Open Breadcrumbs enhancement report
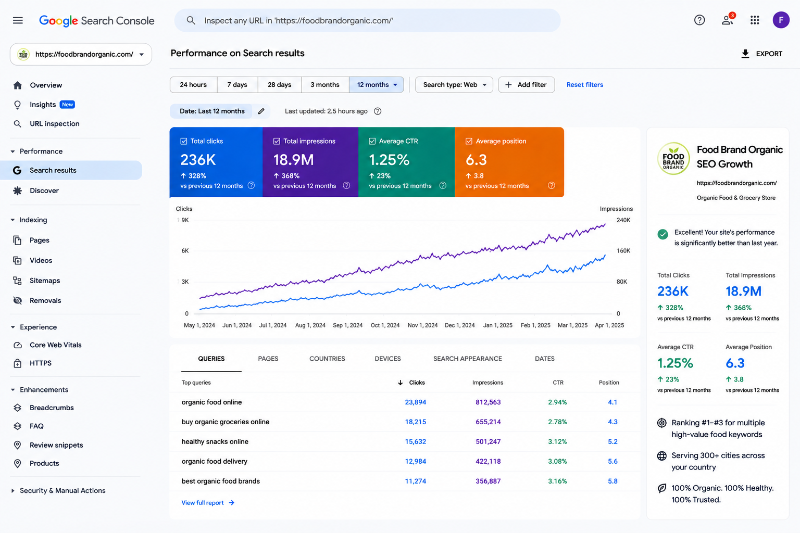This screenshot has width=800, height=533. (52, 408)
